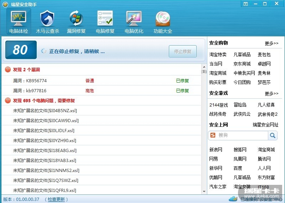Click the Sogou S logo icon

pyautogui.click(x=213, y=135)
